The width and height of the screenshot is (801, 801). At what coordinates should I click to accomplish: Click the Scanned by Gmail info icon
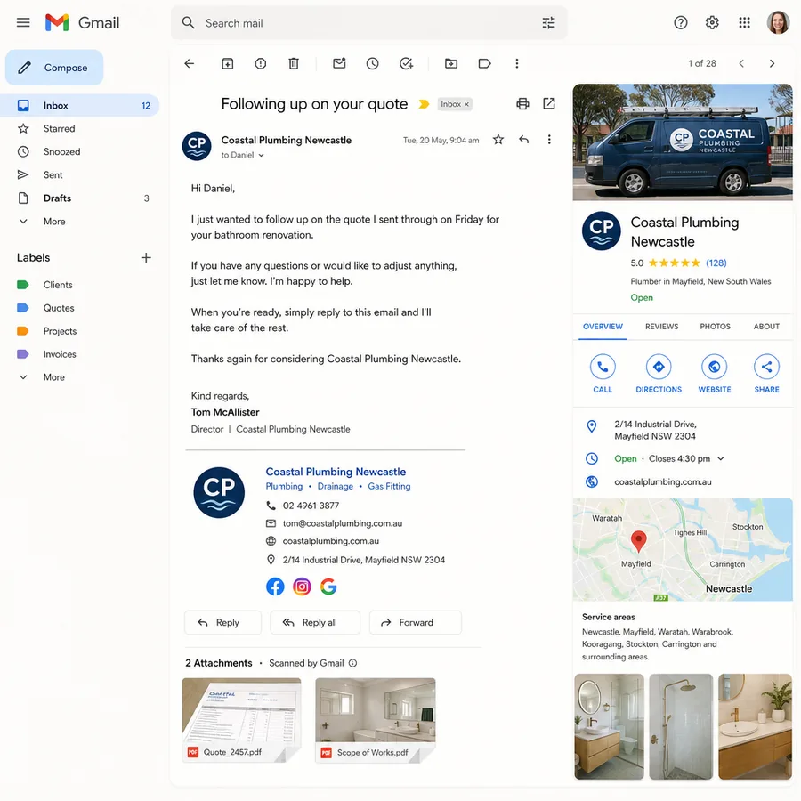point(353,663)
